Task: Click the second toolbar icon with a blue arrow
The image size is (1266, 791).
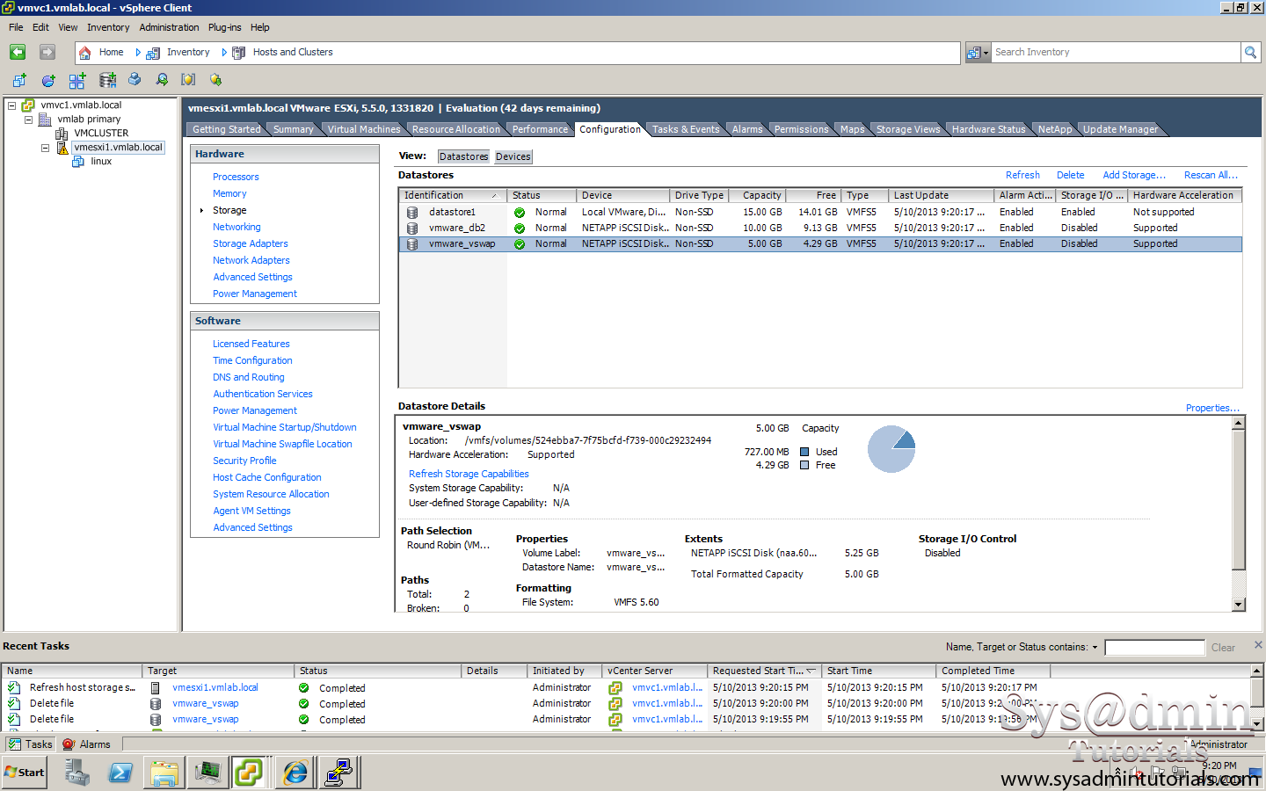Action: 48,80
